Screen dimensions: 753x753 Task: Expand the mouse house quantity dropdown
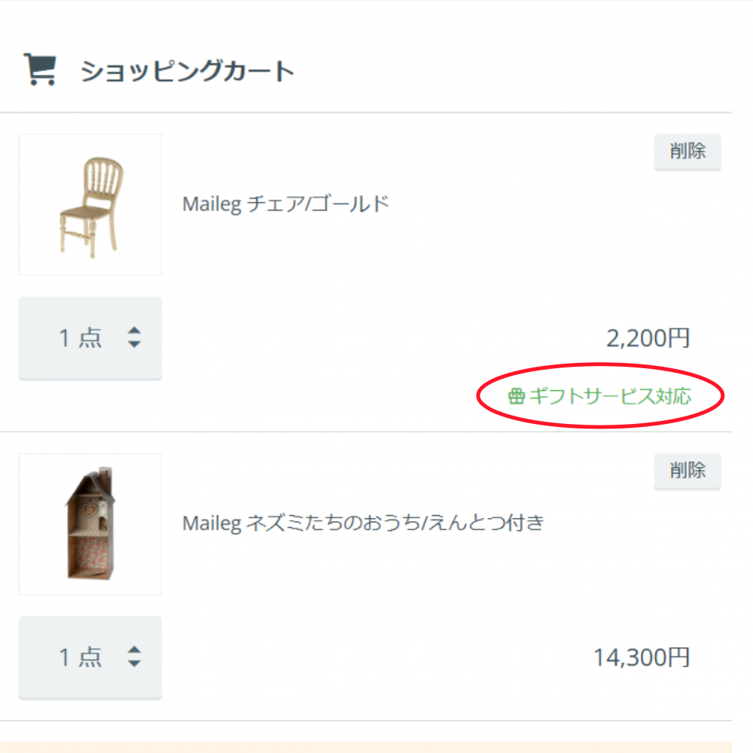coord(90,657)
